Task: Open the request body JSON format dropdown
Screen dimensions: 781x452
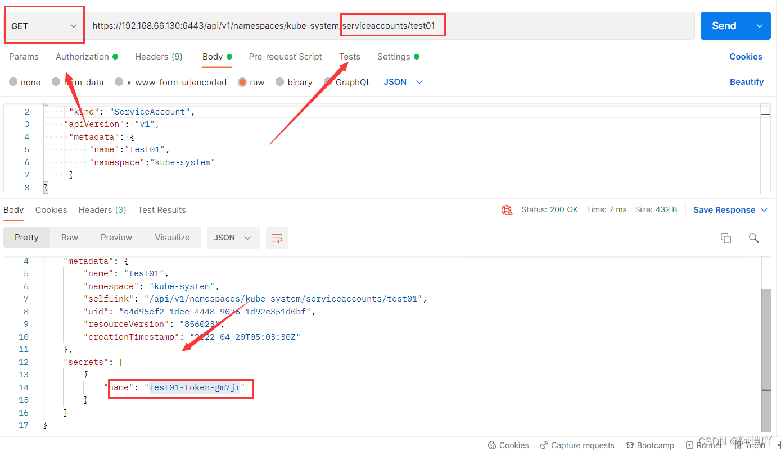Action: tap(403, 82)
